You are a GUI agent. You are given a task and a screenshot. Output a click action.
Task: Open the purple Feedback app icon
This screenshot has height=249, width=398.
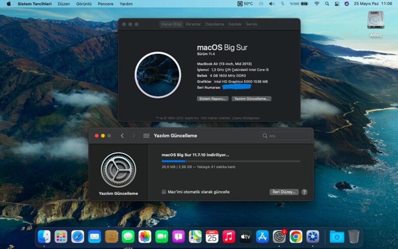pyautogui.click(x=178, y=237)
